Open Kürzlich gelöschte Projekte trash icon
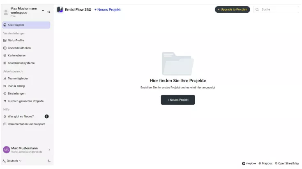The height and width of the screenshot is (169, 302). [5, 101]
